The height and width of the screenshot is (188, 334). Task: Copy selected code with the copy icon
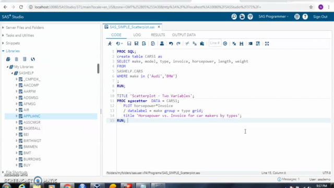(x=195, y=43)
